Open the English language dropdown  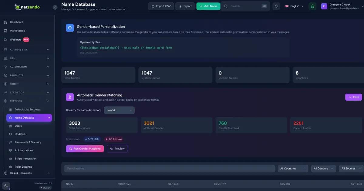click(x=294, y=6)
